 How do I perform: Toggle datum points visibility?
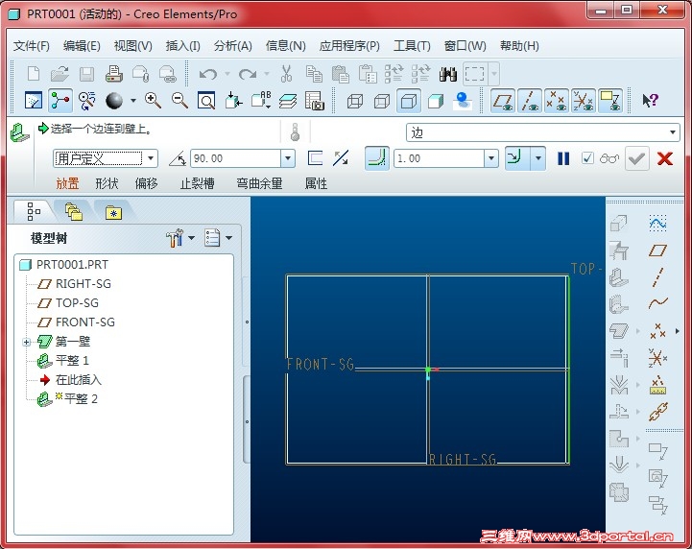click(x=557, y=101)
